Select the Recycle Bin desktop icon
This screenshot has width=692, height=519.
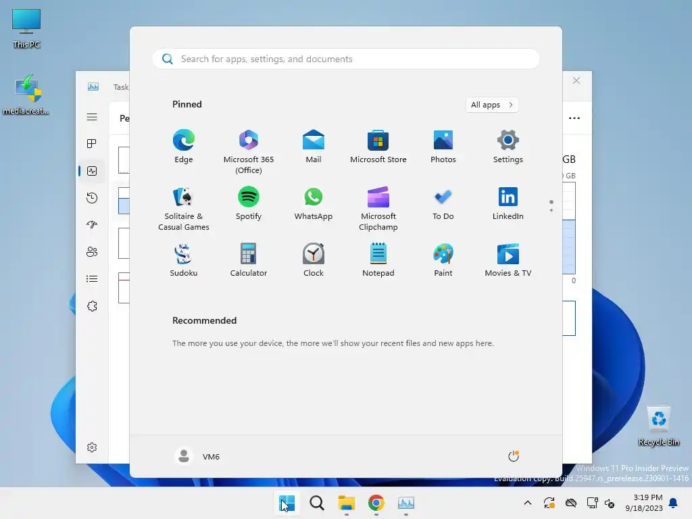658,426
